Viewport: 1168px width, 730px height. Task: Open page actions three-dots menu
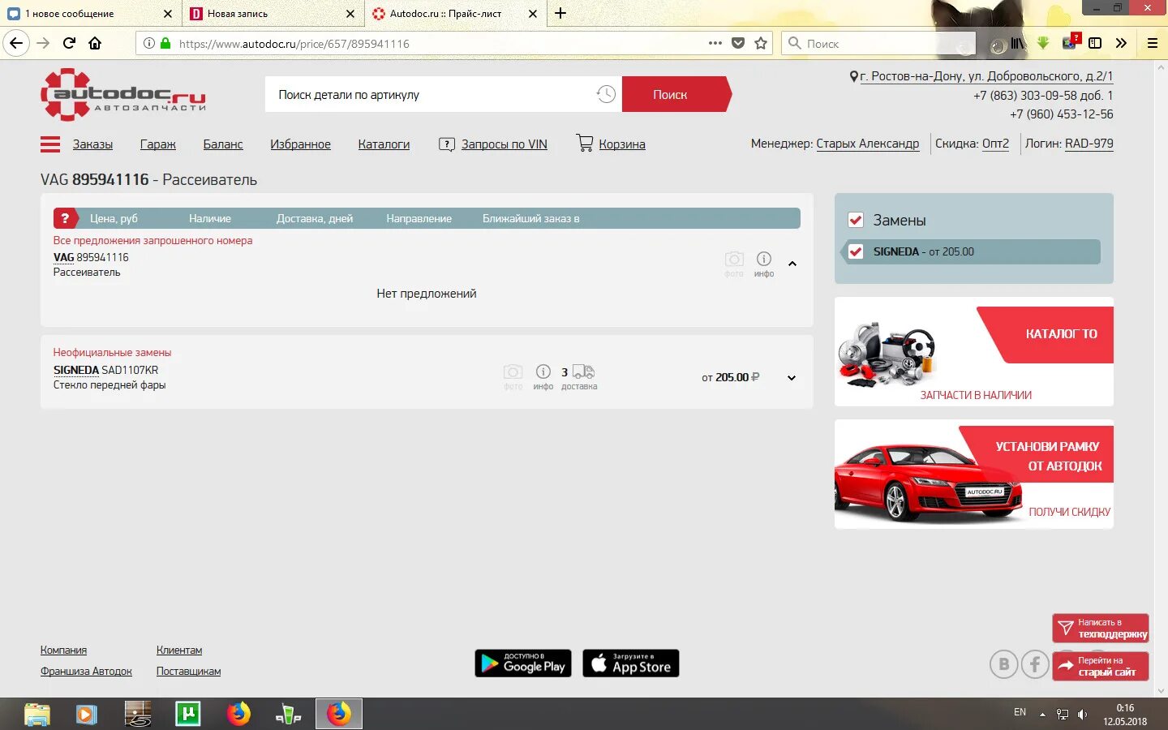coord(715,43)
